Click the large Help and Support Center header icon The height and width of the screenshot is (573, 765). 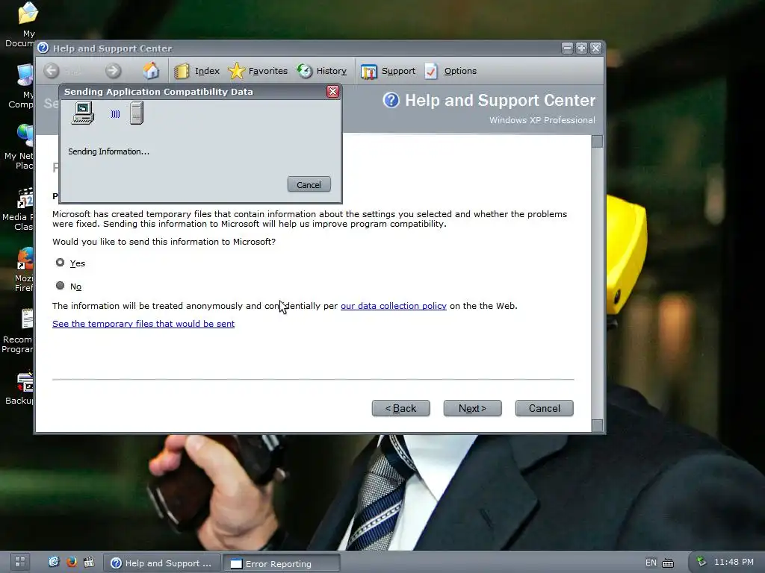[391, 100]
